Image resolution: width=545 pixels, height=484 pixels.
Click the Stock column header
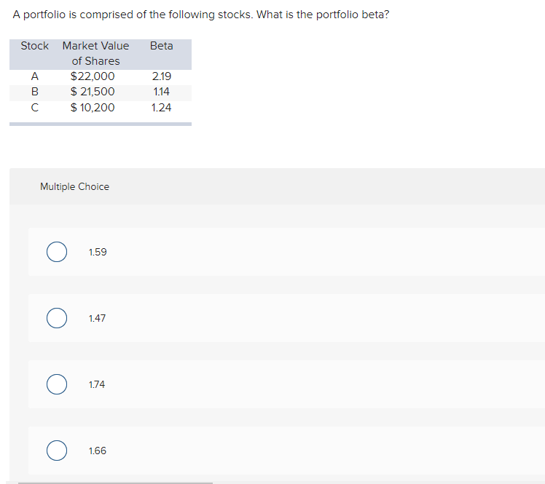34,46
